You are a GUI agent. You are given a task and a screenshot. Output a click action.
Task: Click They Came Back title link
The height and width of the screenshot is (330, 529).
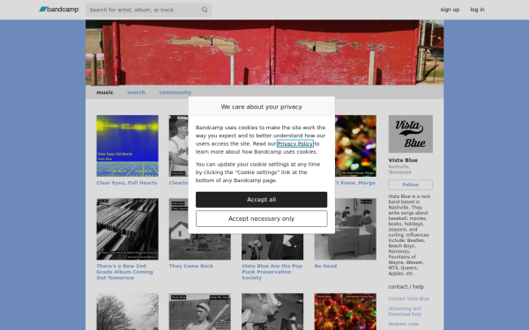pos(191,266)
